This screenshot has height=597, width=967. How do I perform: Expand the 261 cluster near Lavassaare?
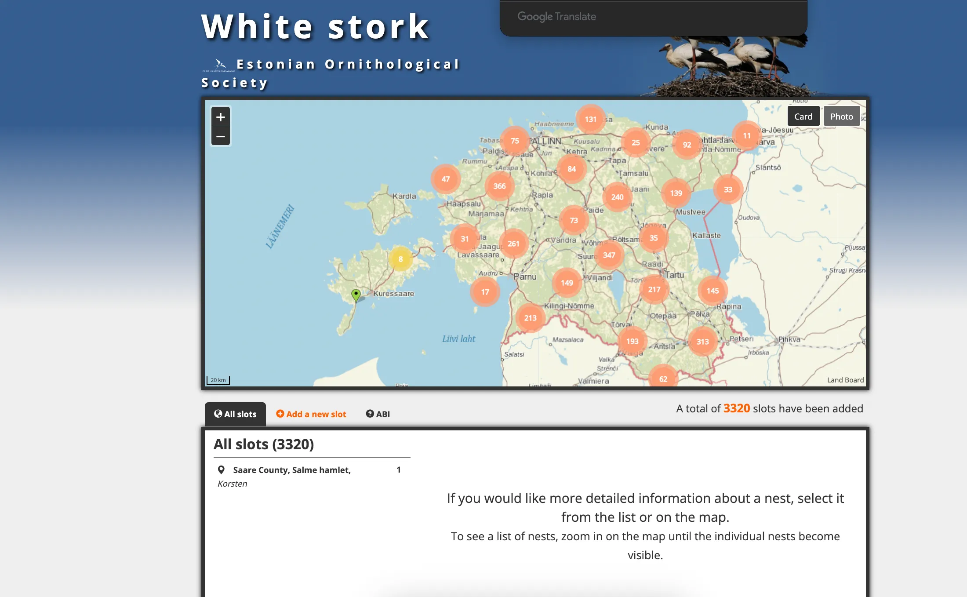pyautogui.click(x=513, y=244)
